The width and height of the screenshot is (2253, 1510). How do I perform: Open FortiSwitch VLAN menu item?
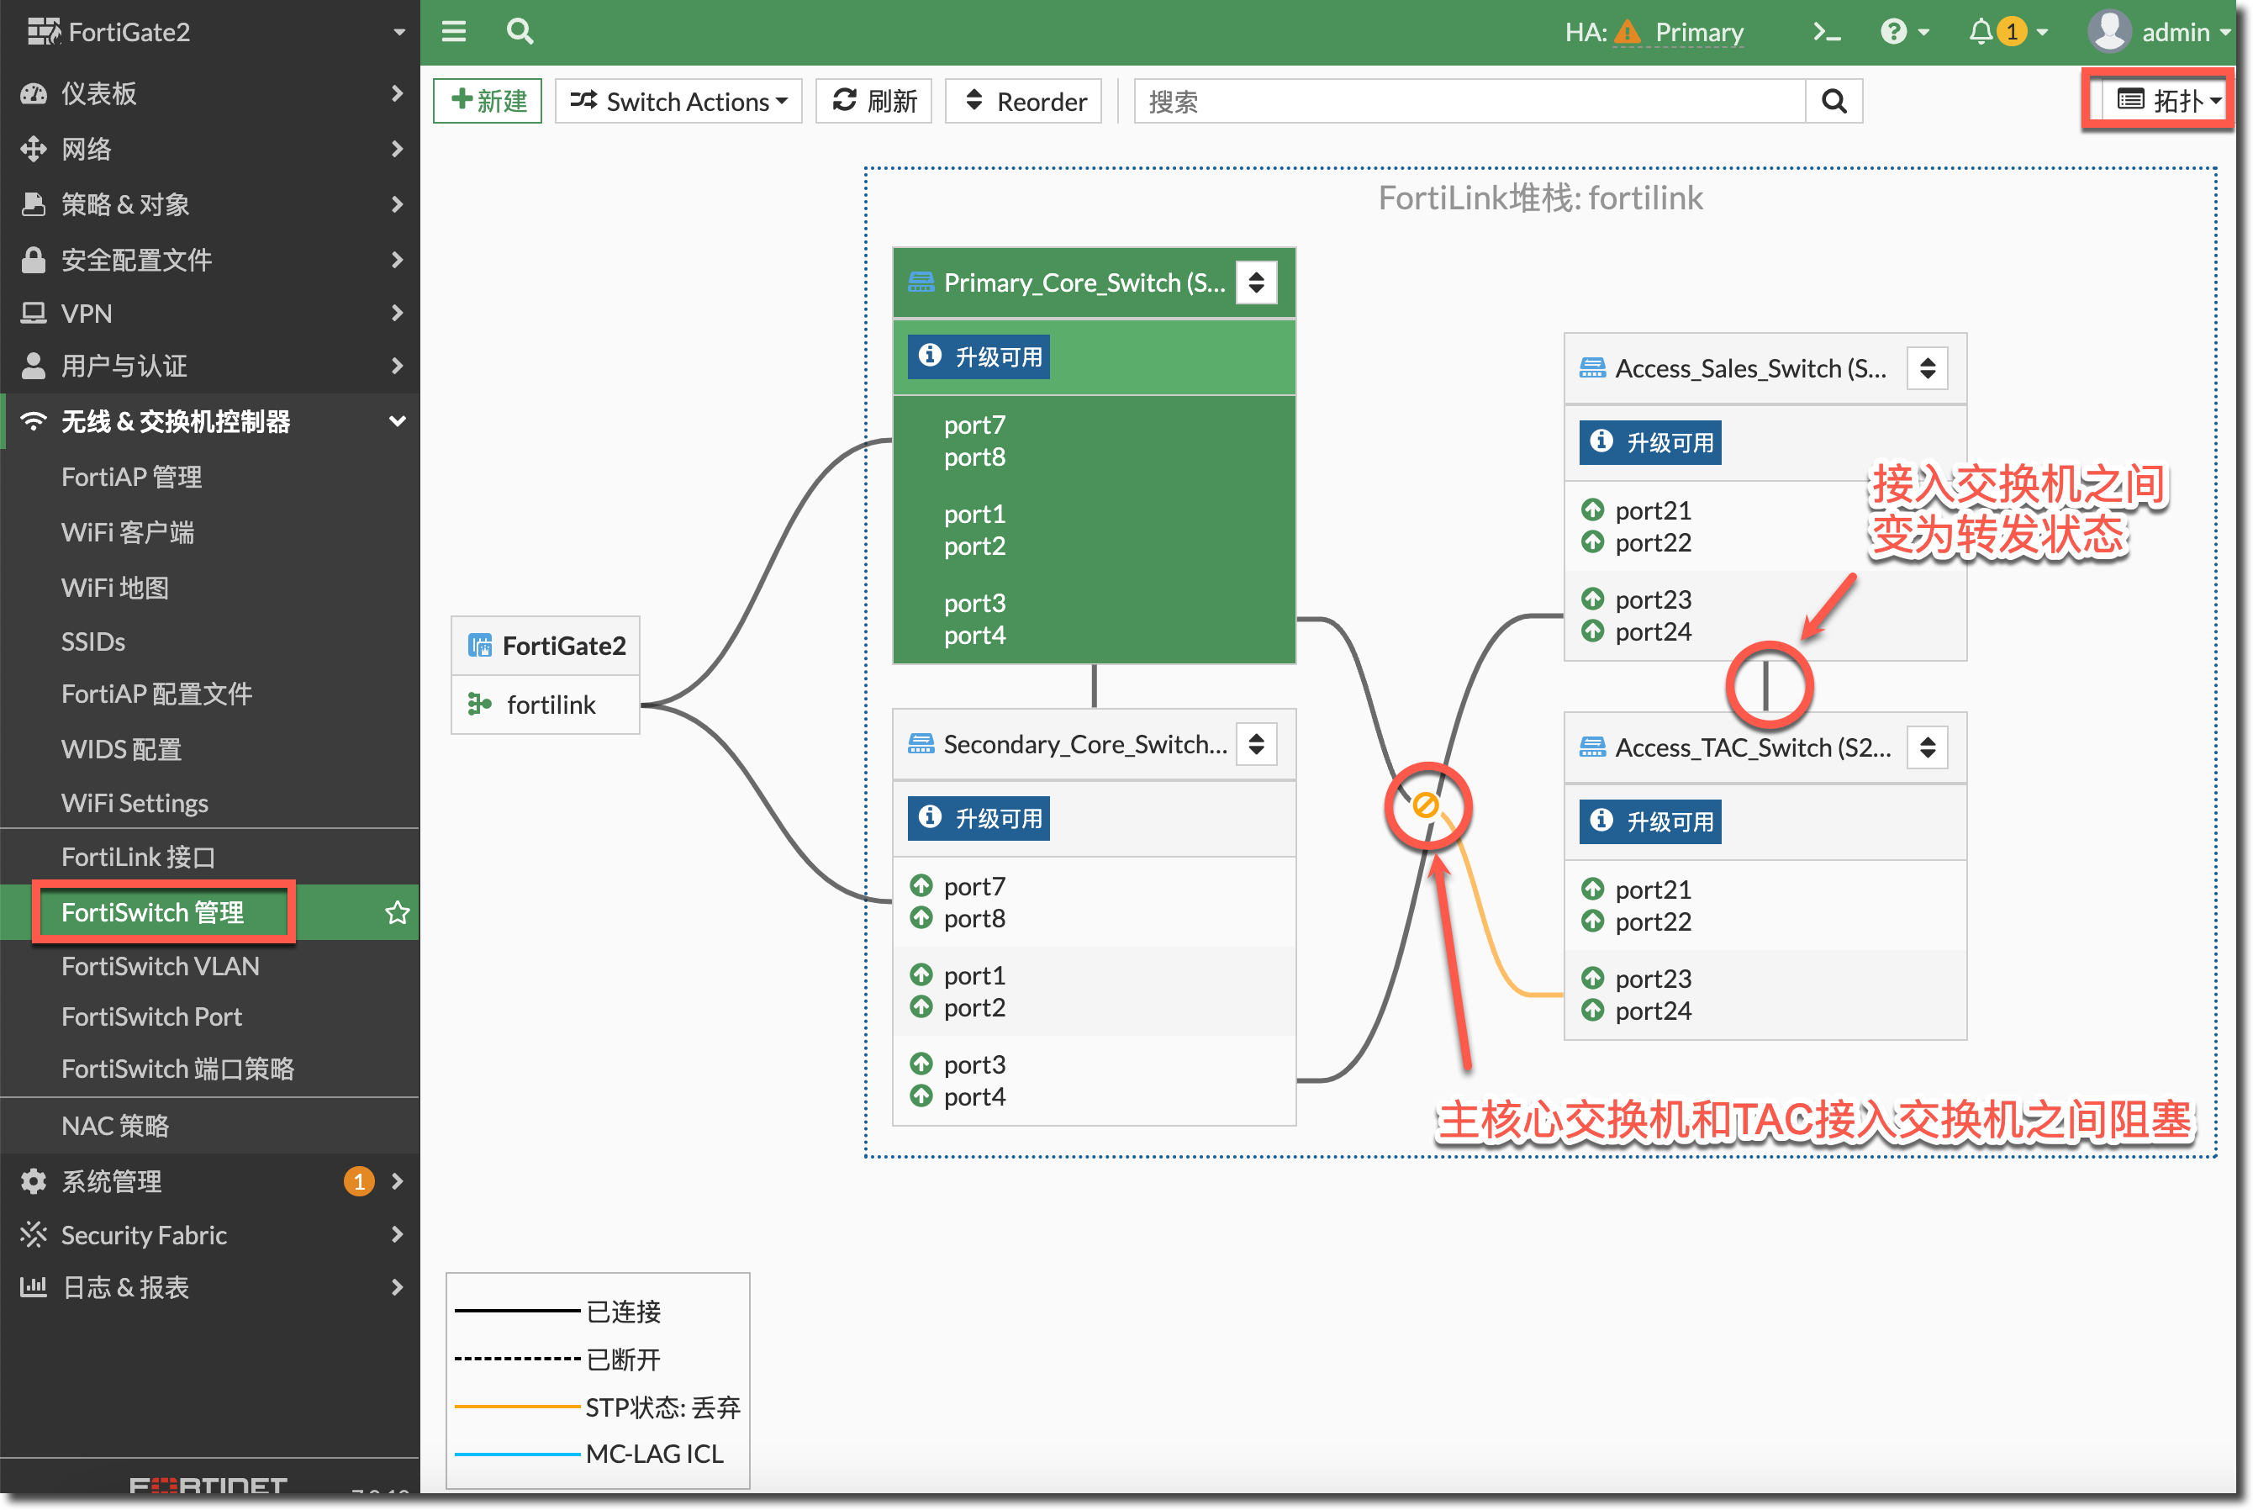[x=160, y=966]
